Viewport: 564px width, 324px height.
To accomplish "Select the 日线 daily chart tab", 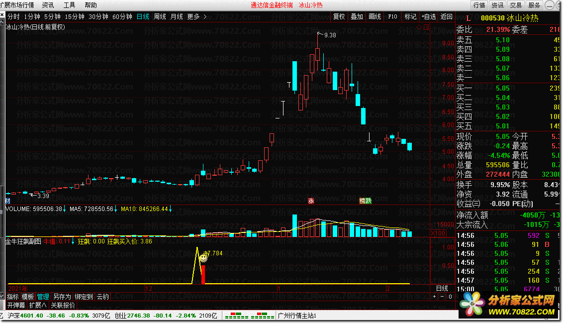I will click(143, 16).
